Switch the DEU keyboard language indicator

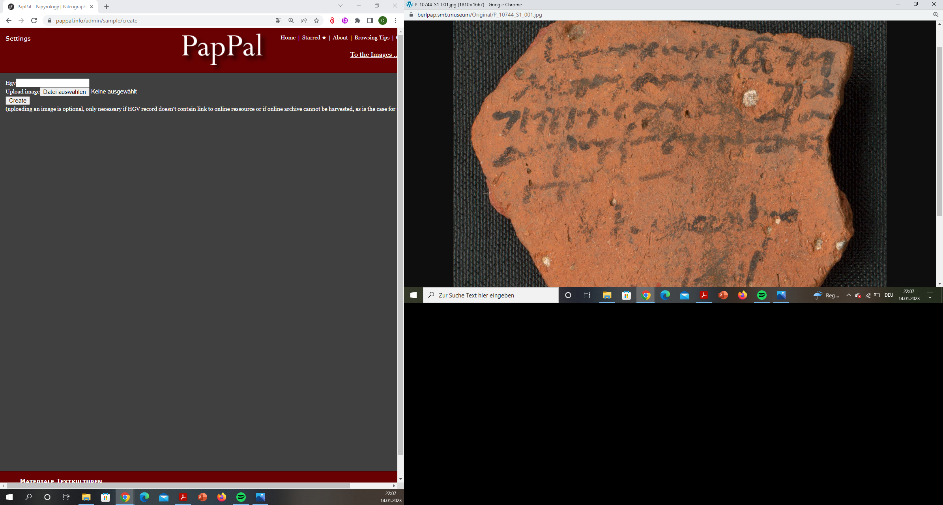pyautogui.click(x=889, y=295)
